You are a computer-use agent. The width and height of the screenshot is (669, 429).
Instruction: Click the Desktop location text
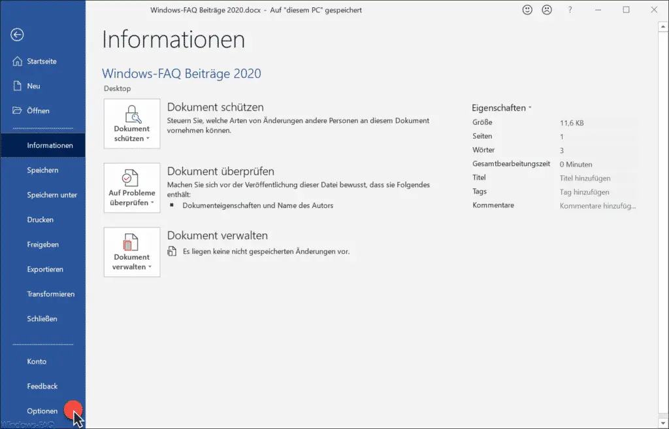(118, 88)
